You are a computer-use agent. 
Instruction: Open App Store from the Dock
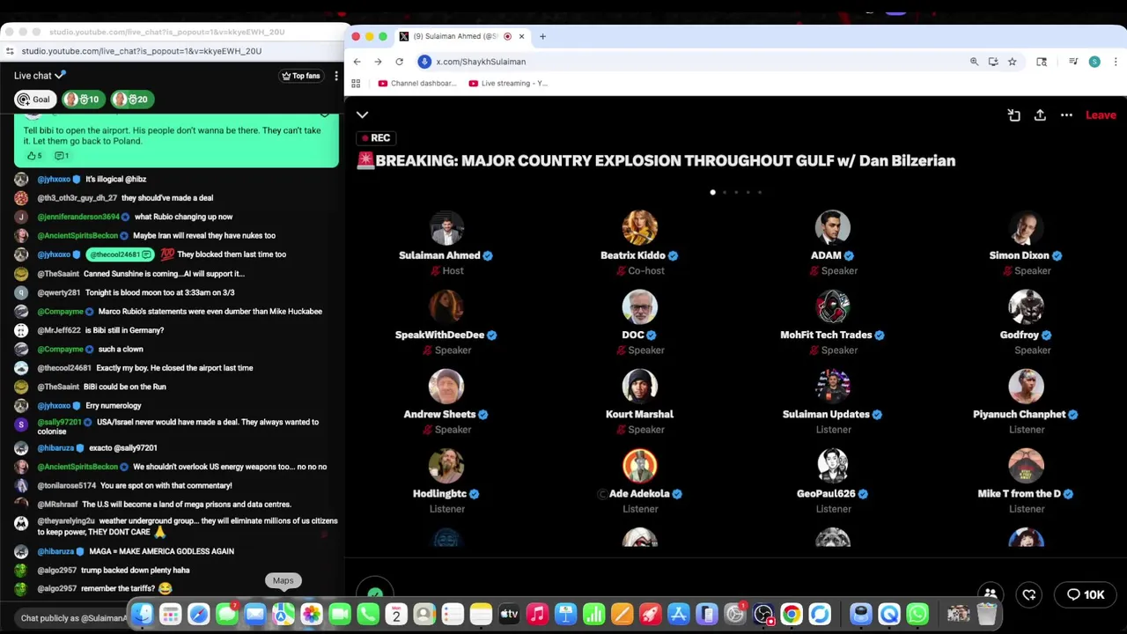(x=678, y=614)
